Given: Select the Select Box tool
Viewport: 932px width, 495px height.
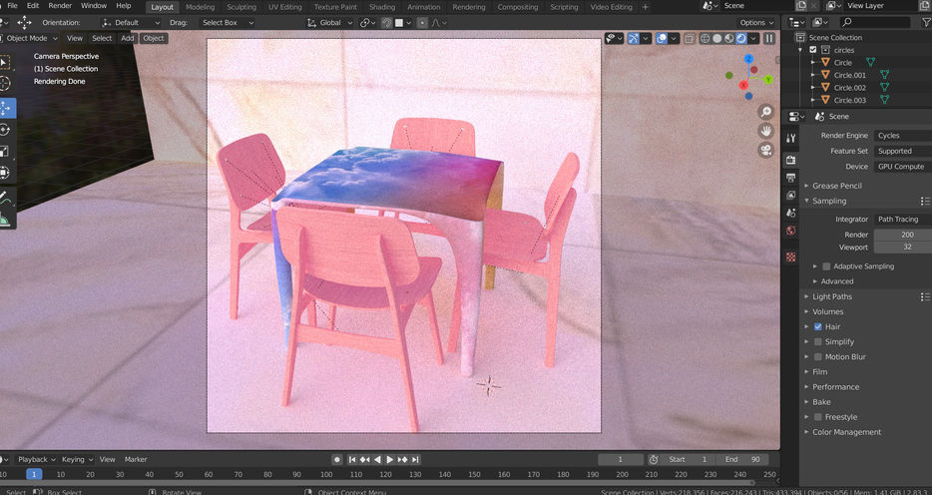Looking at the screenshot, I should [x=4, y=63].
